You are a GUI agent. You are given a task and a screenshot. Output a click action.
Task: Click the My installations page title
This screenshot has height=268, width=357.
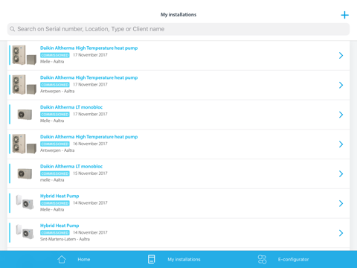tap(178, 15)
